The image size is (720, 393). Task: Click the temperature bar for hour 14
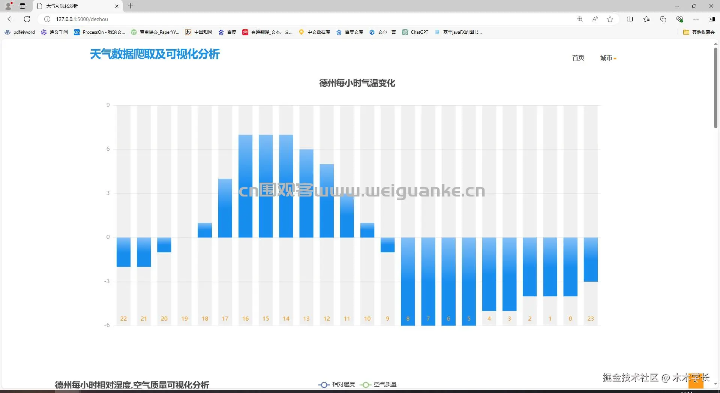coord(286,186)
